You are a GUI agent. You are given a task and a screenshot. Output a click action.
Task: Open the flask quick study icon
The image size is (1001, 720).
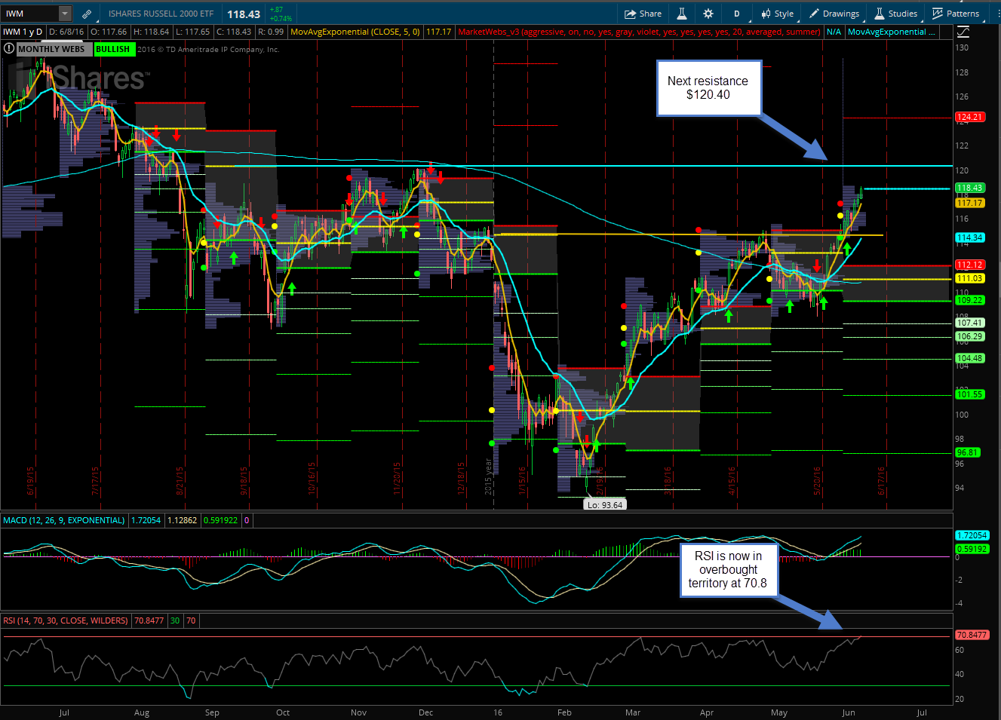[681, 14]
